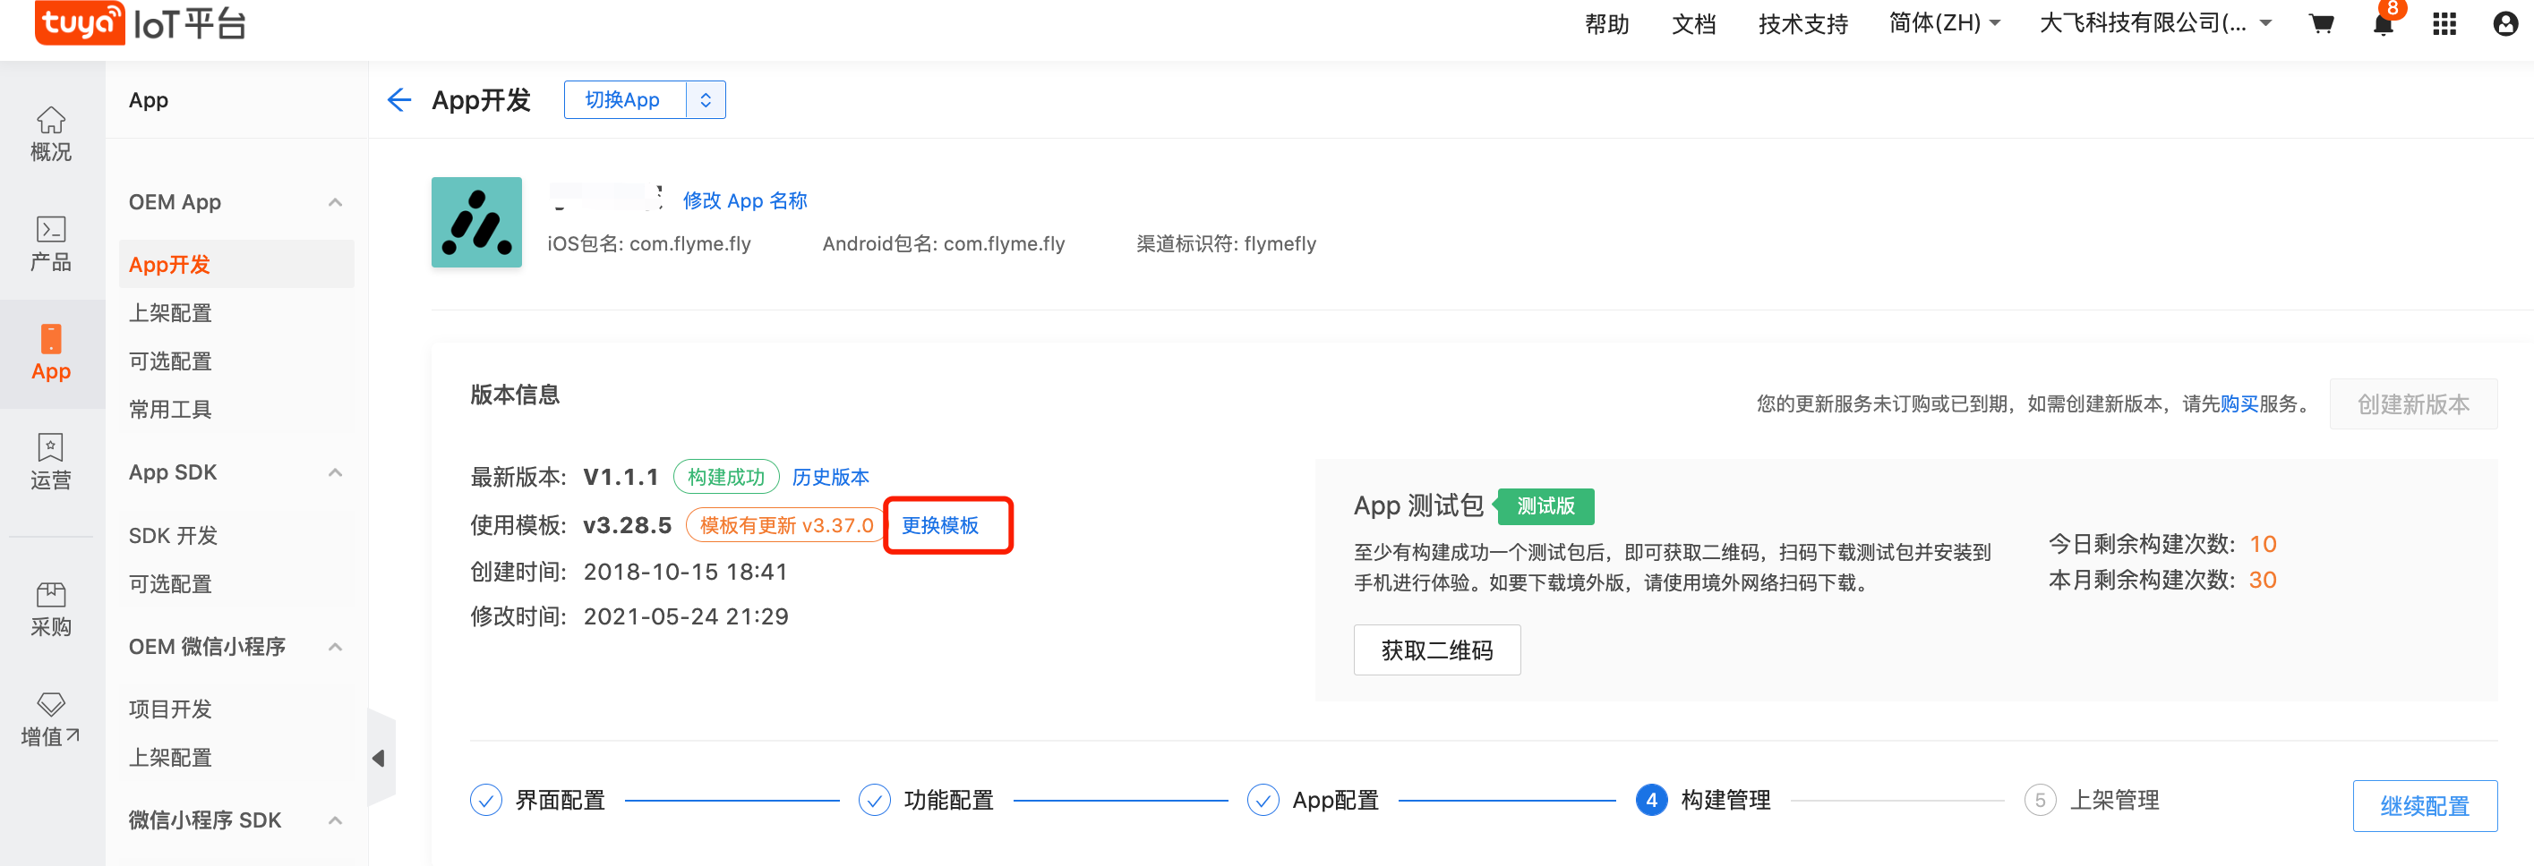Open 文档 in the top bar
Image resolution: width=2534 pixels, height=866 pixels.
coord(1693,23)
